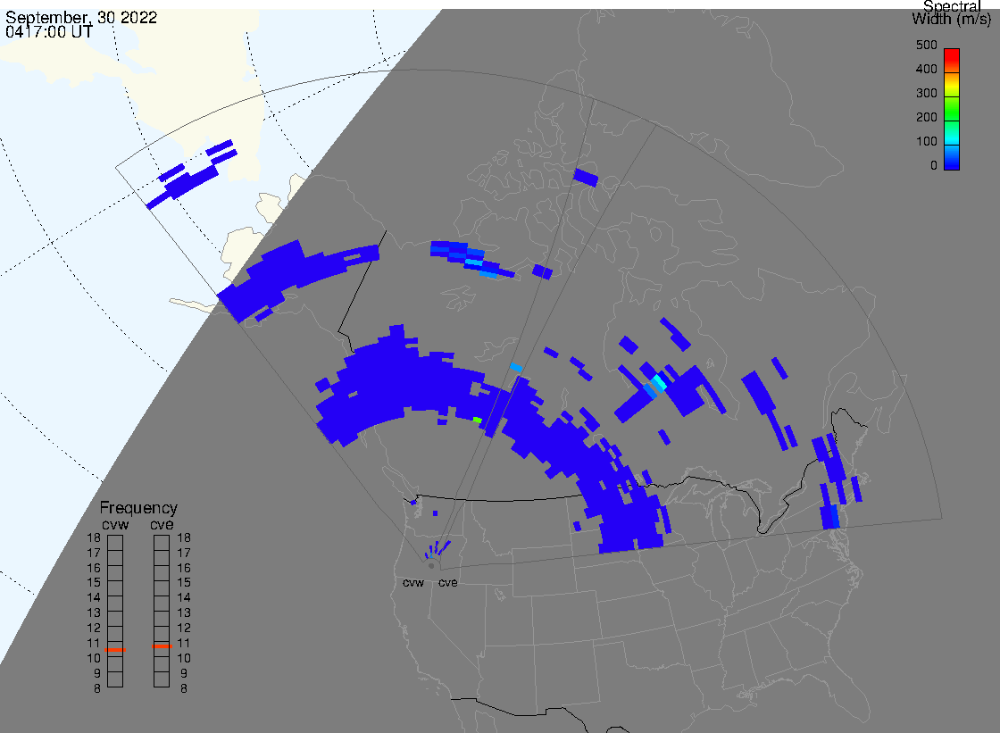Click the '12' label right of the cve bar
Screen dimensions: 1000x733
point(184,629)
